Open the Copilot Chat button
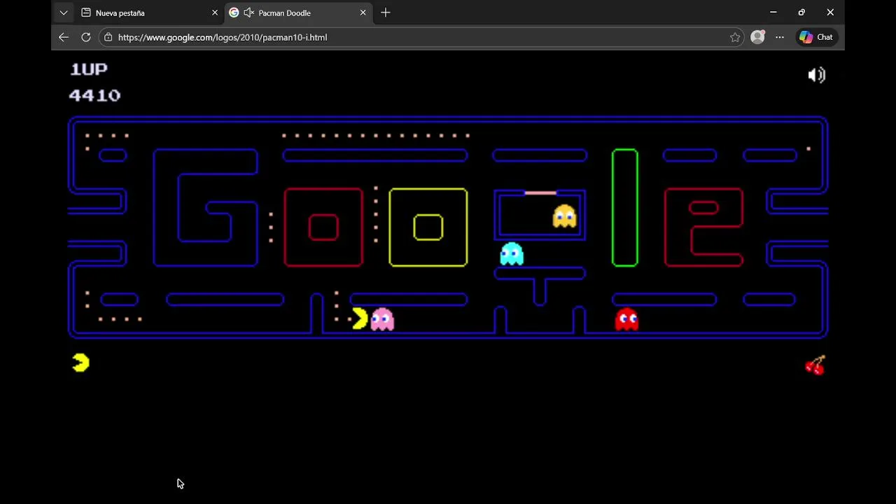896x504 pixels. (x=816, y=37)
